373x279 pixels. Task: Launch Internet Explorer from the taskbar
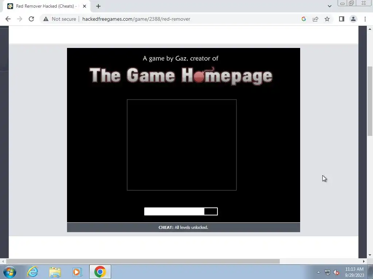(32, 272)
